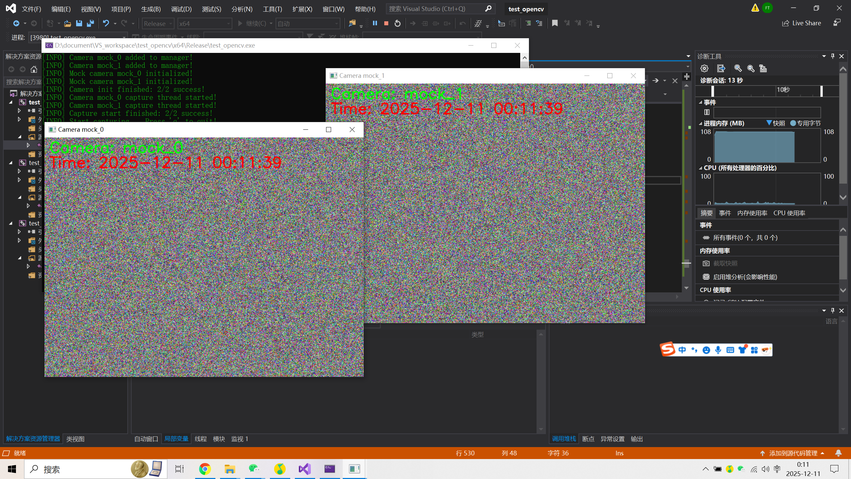This screenshot has width=851, height=479.
Task: Click zoom out icon in diagnostic tools
Action: (x=751, y=69)
